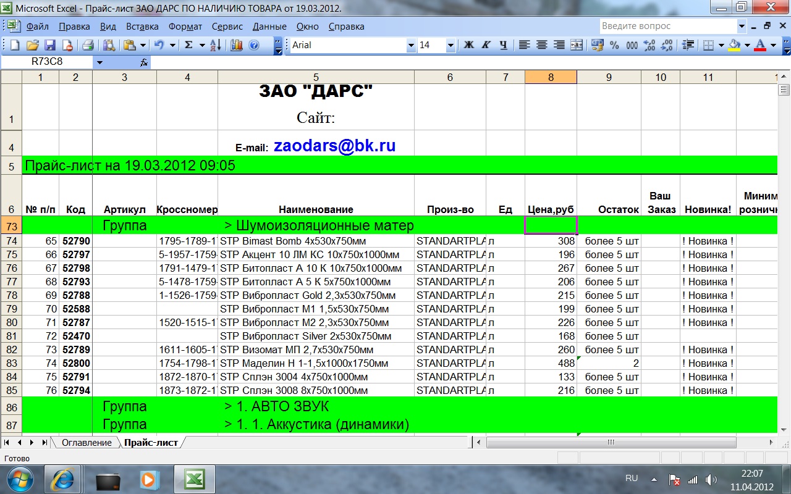Open the Сервис menu
The image size is (791, 494).
[227, 27]
